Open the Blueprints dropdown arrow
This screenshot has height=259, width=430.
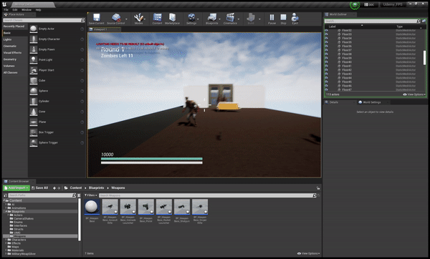(220, 19)
